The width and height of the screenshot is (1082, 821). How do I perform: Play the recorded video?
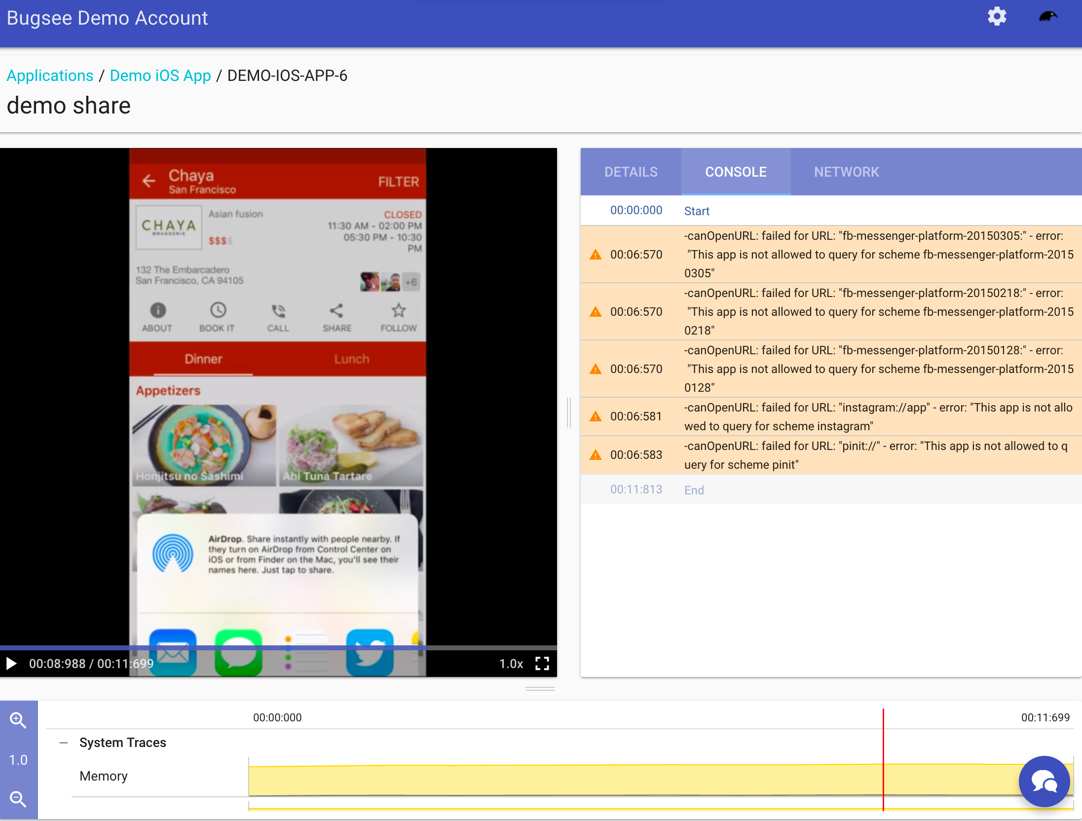tap(11, 664)
